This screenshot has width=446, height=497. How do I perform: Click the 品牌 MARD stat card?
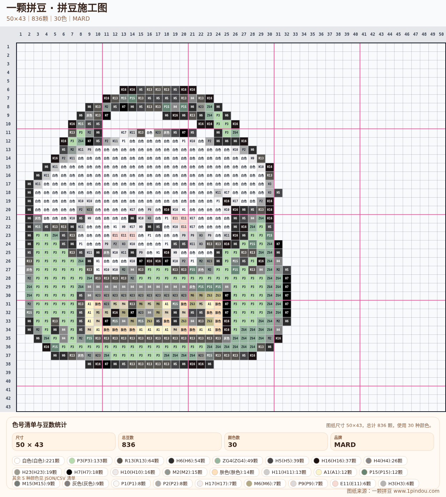(x=382, y=442)
